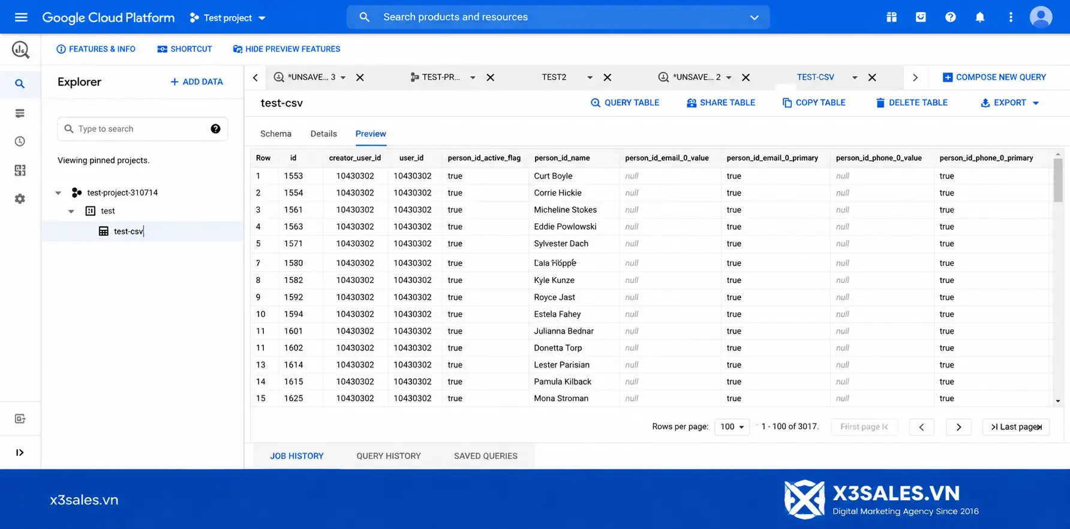
Task: Switch to the Schema tab
Action: click(276, 134)
